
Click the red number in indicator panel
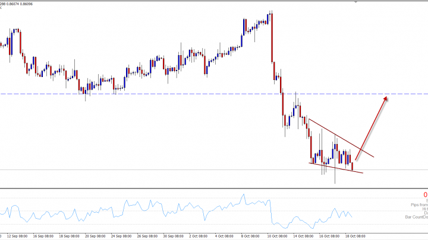425,195
